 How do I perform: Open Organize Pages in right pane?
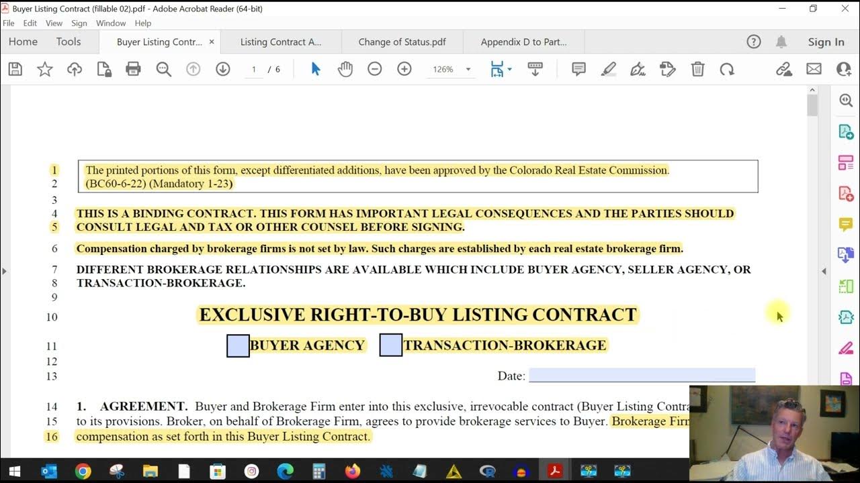(x=846, y=286)
